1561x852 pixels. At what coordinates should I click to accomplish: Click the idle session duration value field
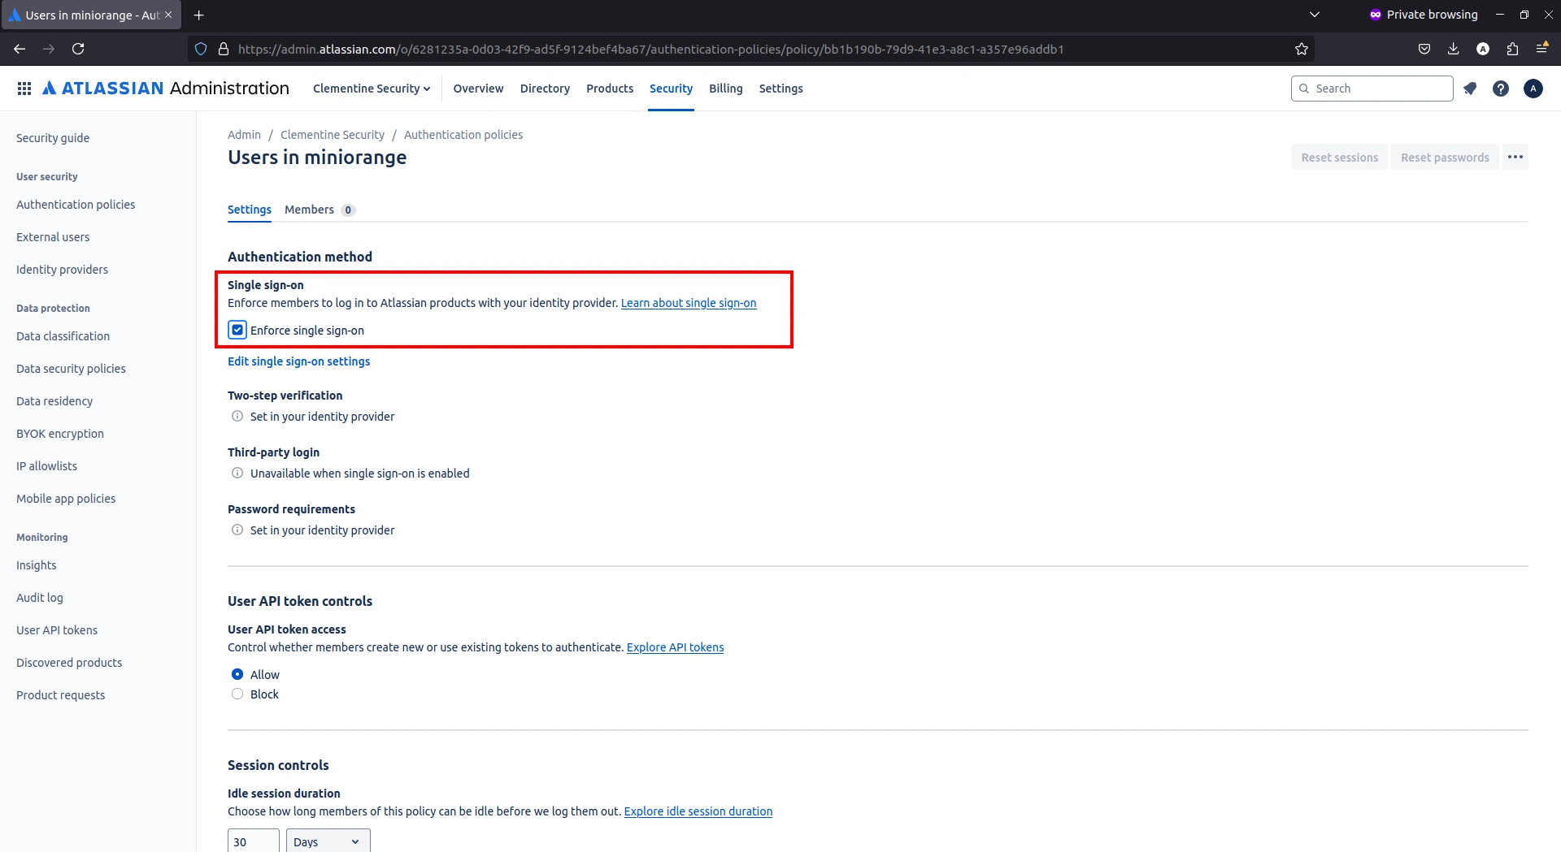pos(252,841)
